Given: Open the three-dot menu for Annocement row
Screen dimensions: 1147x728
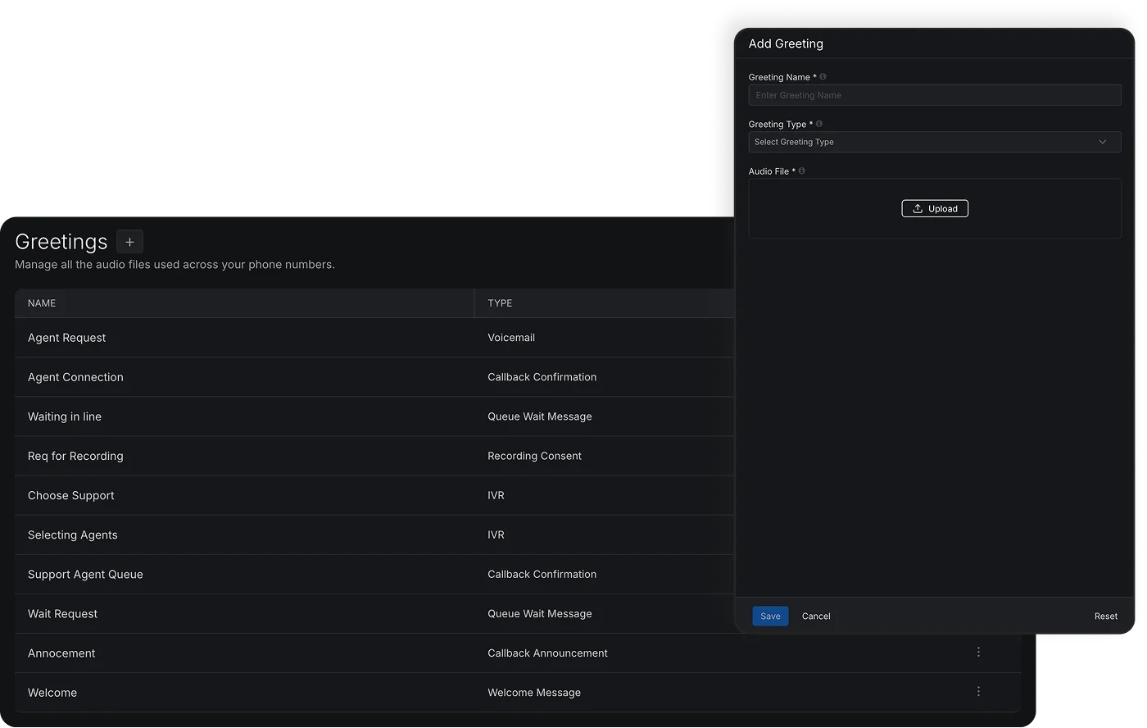Looking at the screenshot, I should 978,653.
